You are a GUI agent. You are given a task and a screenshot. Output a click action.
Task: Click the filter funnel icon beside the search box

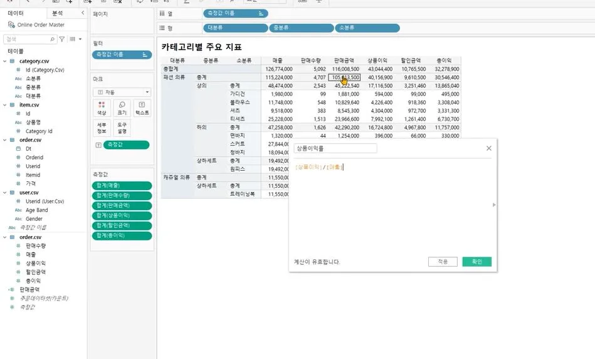(62, 39)
